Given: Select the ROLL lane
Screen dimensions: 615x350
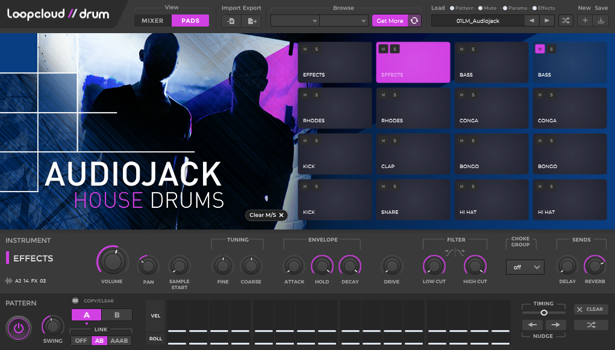Looking at the screenshot, I should click(156, 339).
